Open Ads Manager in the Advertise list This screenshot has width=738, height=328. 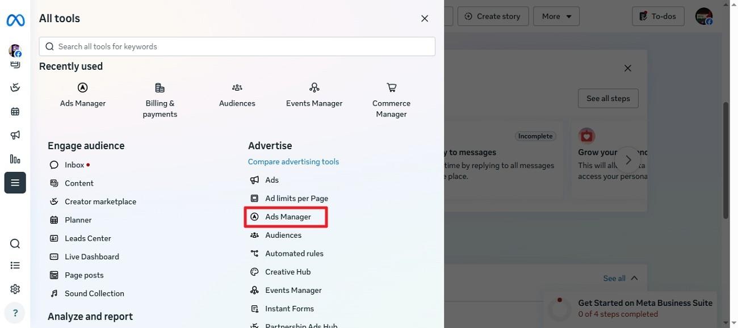tap(288, 217)
